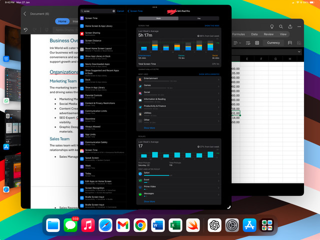Tap Show This Week link

(212, 25)
